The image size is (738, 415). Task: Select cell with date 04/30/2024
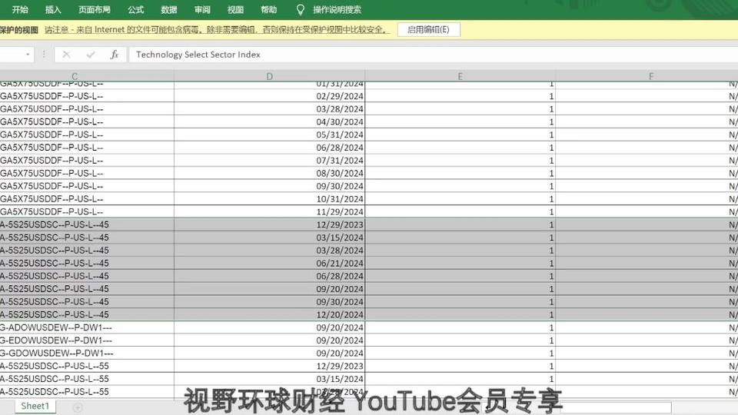pos(269,122)
